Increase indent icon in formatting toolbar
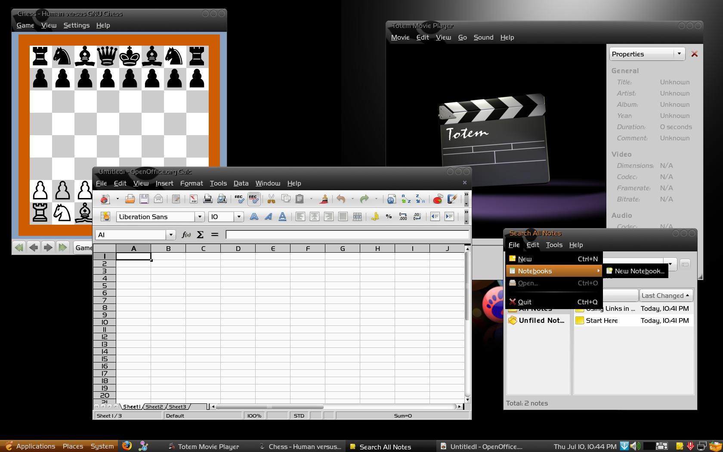Viewport: 723px width, 452px height. click(x=449, y=217)
